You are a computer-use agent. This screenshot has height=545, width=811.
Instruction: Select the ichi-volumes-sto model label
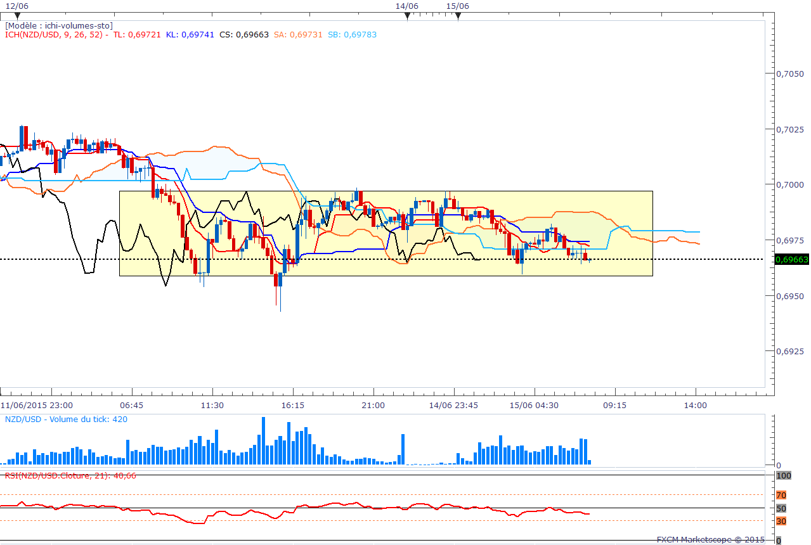coord(58,25)
